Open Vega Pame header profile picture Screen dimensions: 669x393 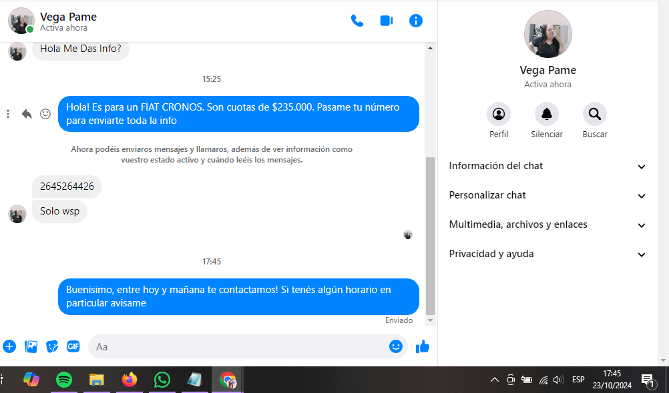[x=21, y=21]
